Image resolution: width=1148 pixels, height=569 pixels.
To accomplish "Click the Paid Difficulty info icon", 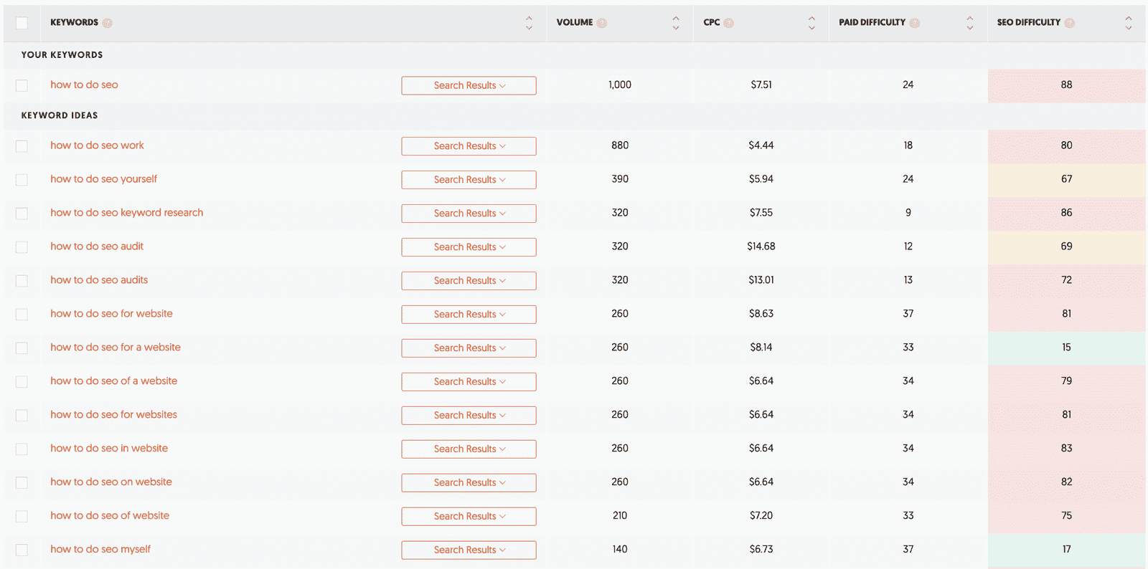I will [914, 23].
